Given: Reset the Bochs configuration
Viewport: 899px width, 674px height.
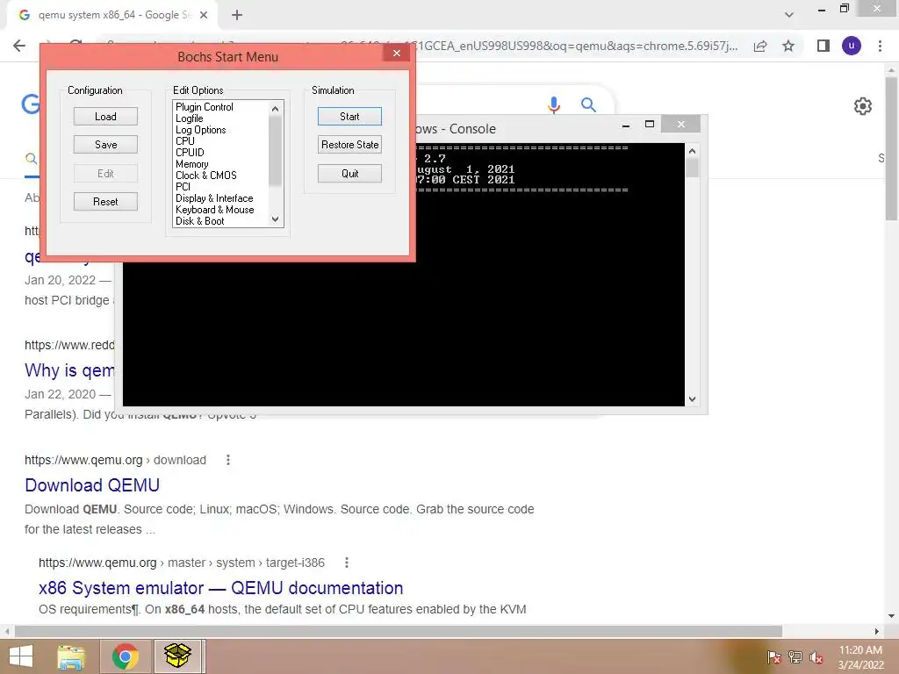Looking at the screenshot, I should 105,202.
